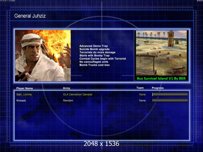Select the 'Terrorists do more damage' line
This screenshot has height=152, width=203.
(97, 52)
